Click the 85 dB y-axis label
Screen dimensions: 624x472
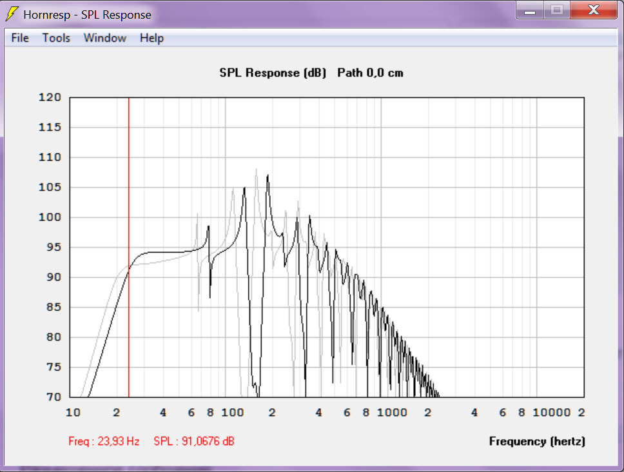(x=54, y=307)
